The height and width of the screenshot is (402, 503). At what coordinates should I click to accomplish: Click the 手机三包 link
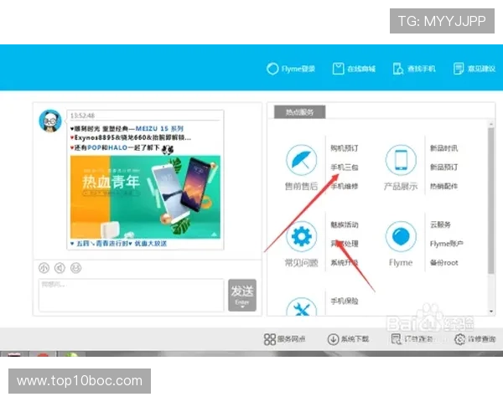[344, 167]
